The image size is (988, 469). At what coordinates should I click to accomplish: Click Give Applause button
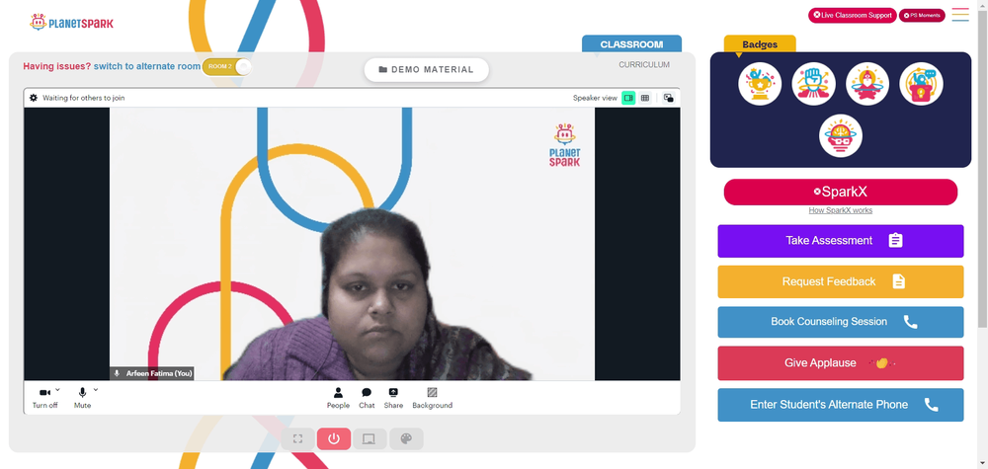[x=841, y=363]
